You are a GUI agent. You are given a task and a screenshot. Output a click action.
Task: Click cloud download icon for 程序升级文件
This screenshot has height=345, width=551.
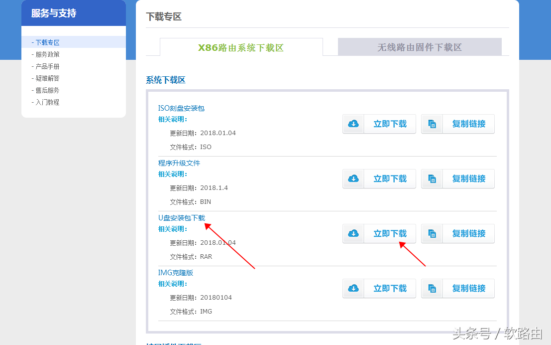[x=353, y=179]
